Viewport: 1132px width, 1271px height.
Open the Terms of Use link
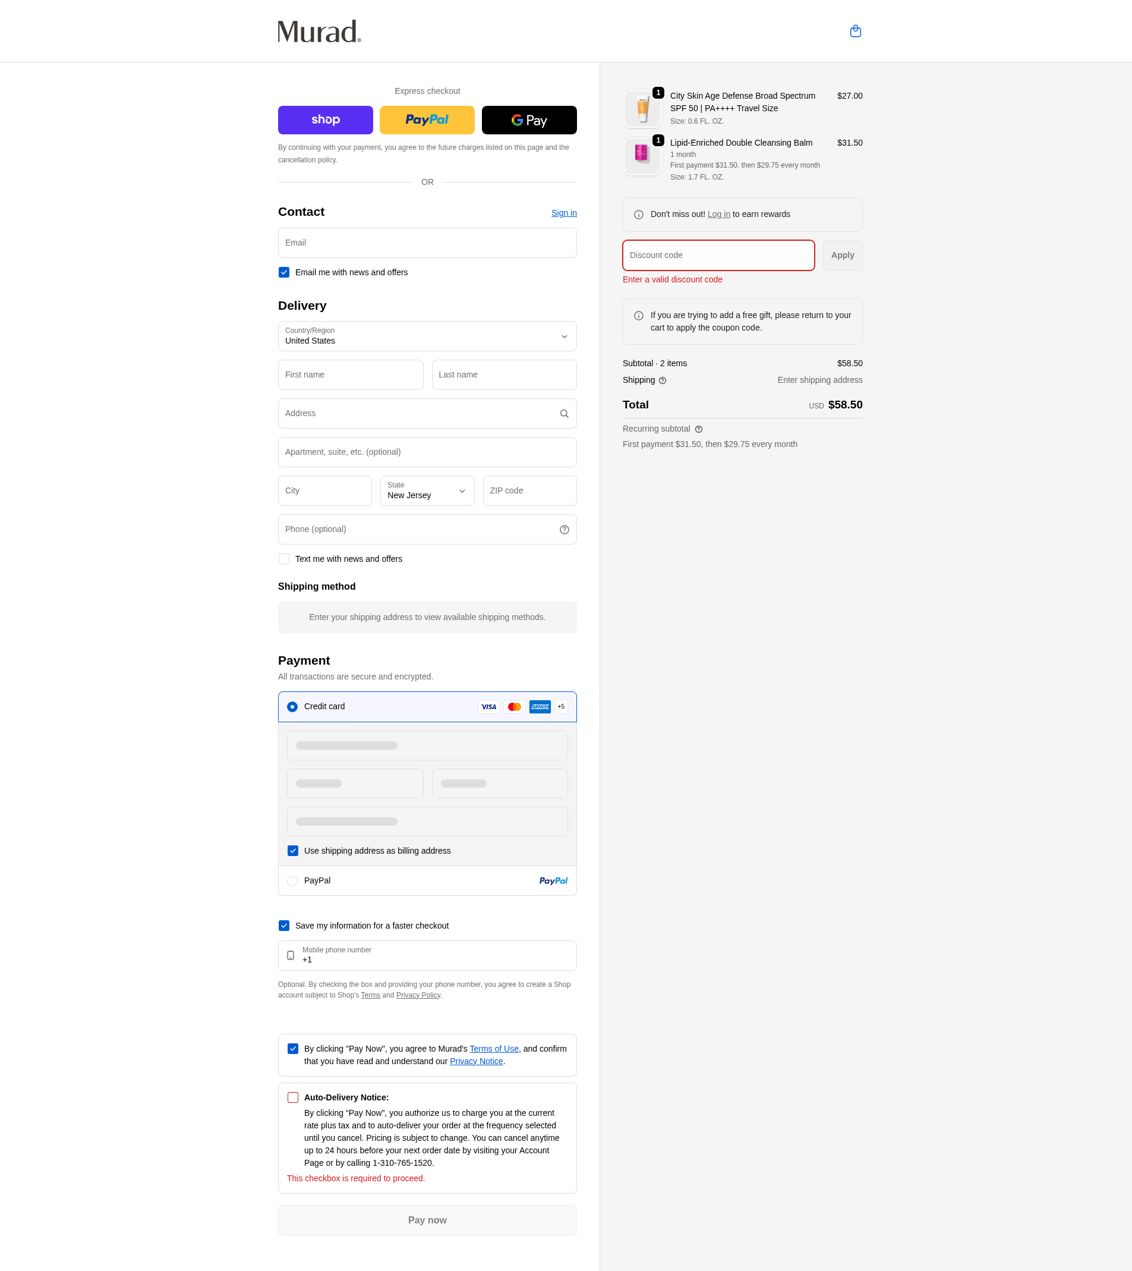494,1049
